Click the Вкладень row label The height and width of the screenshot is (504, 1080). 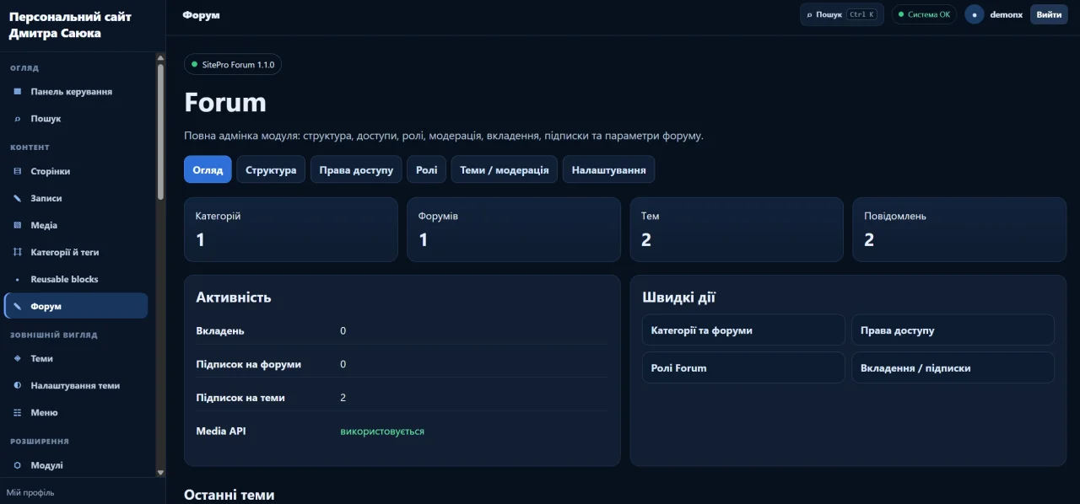point(220,330)
